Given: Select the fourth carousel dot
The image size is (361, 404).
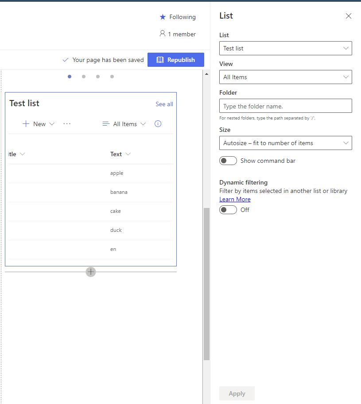Looking at the screenshot, I should click(112, 77).
